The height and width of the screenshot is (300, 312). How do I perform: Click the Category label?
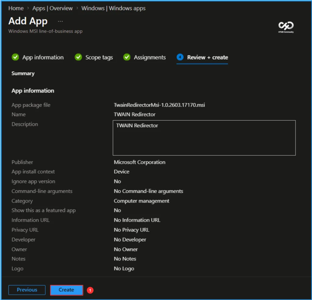coord(22,201)
